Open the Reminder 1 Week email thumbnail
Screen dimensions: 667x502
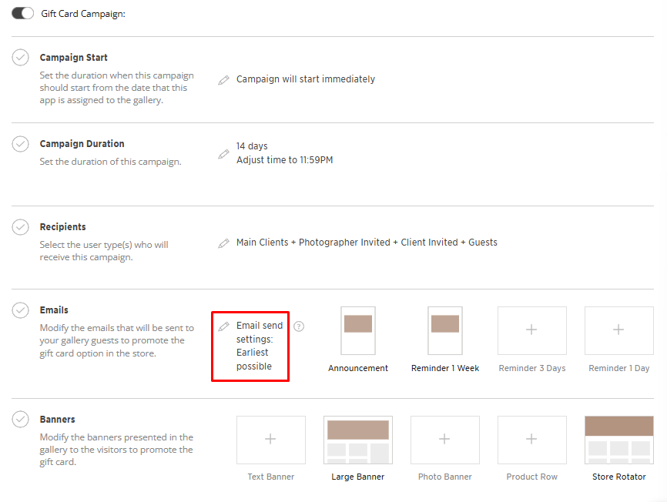coord(445,330)
